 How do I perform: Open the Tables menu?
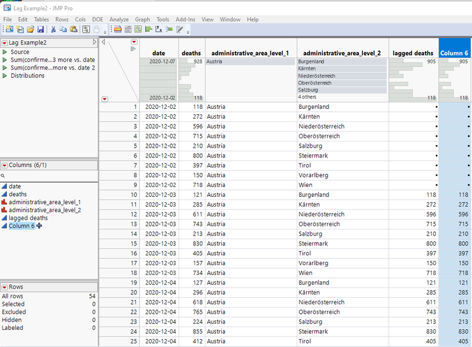coord(41,20)
